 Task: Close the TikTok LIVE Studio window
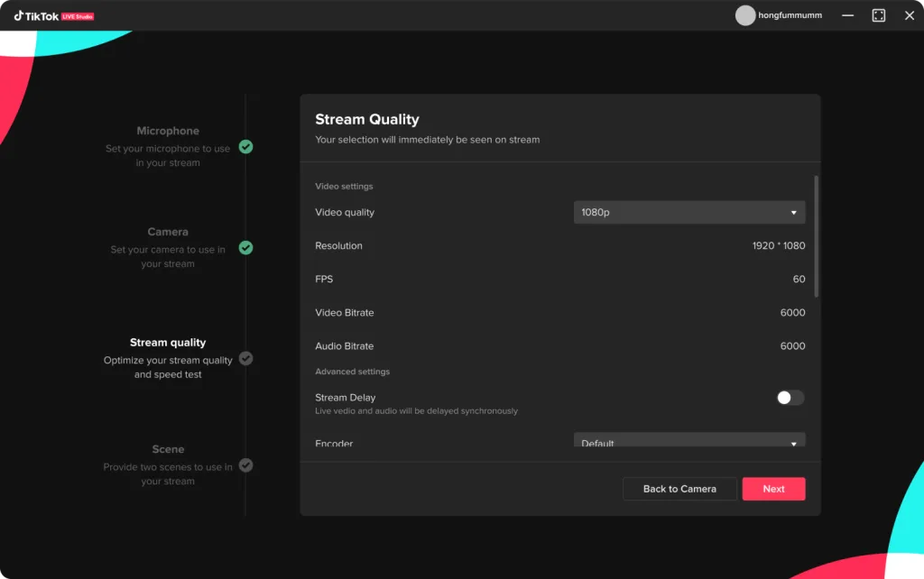pos(909,15)
